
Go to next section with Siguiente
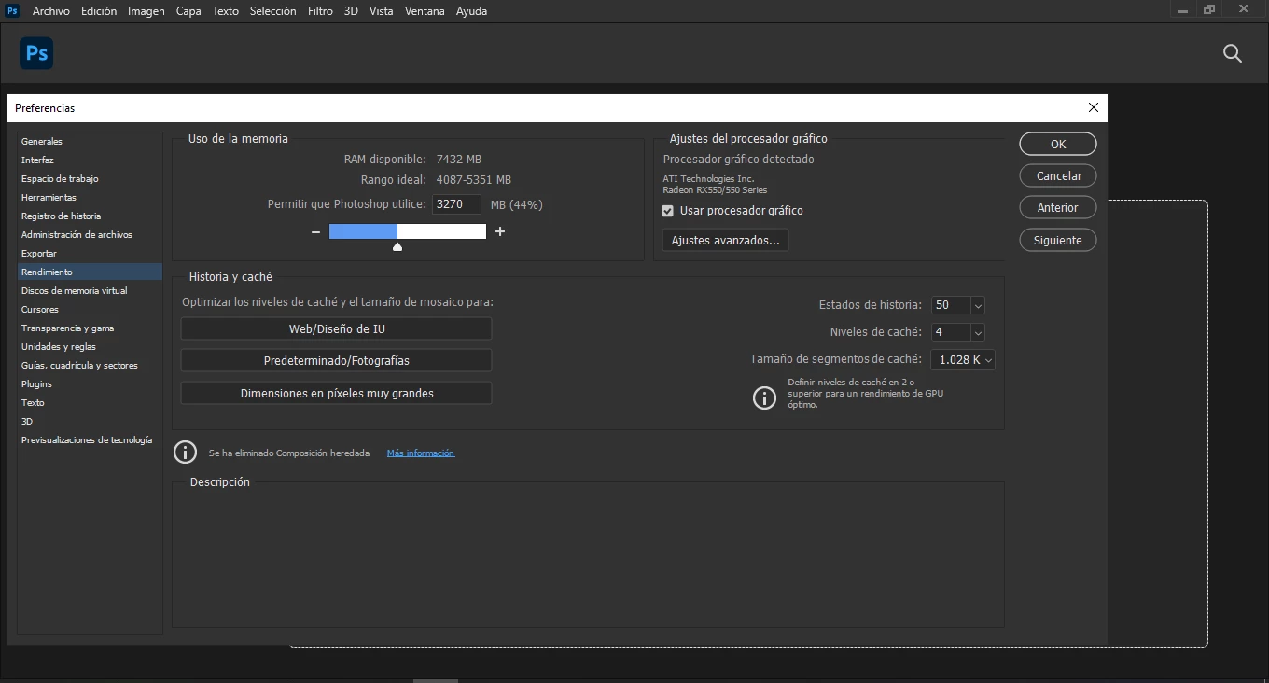click(x=1058, y=240)
